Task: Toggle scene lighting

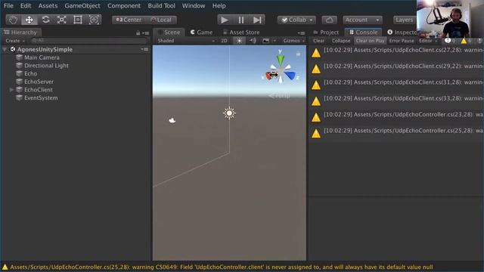Action: tap(239, 41)
